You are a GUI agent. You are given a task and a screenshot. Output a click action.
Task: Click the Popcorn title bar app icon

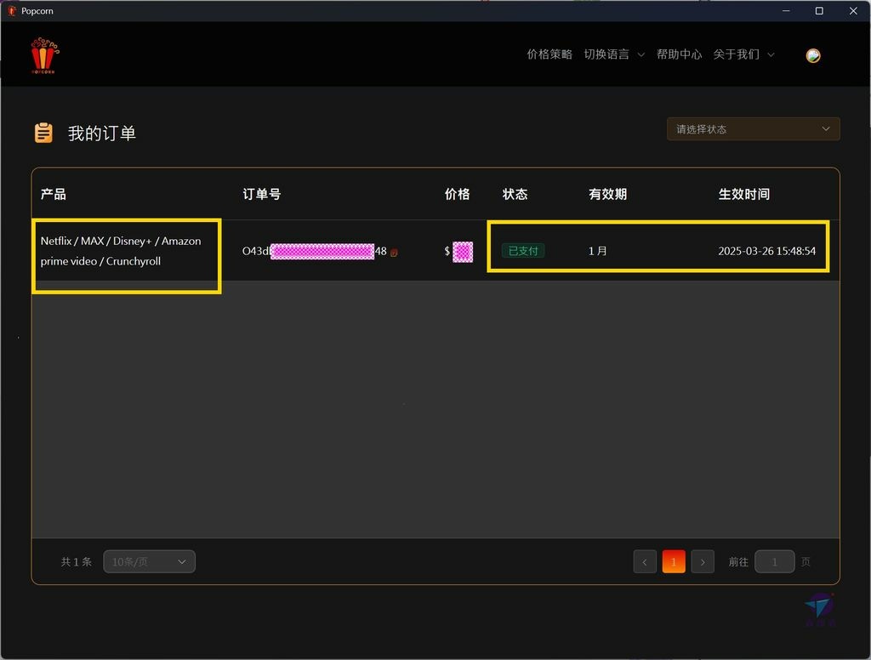12,10
